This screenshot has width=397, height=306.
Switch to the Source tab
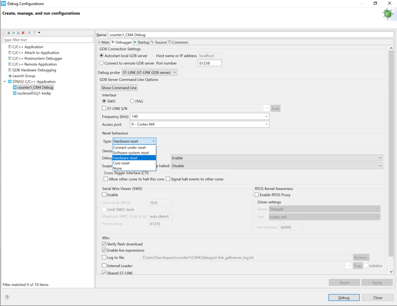159,42
